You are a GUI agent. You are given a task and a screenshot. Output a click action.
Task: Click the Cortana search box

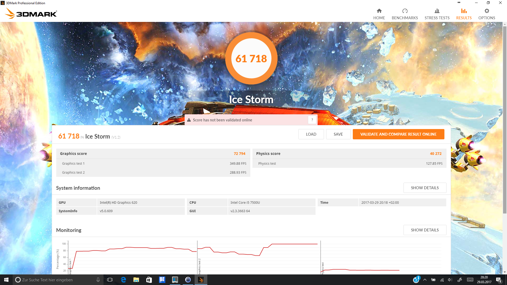(x=58, y=280)
